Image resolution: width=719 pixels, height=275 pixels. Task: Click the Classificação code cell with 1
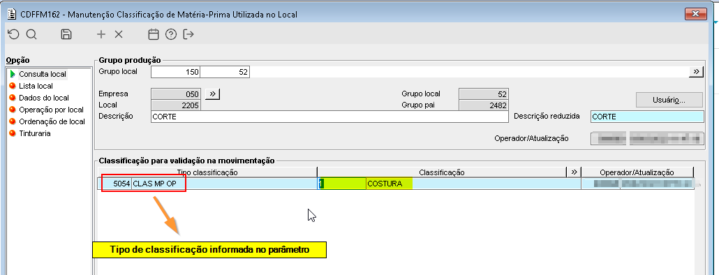click(x=342, y=184)
